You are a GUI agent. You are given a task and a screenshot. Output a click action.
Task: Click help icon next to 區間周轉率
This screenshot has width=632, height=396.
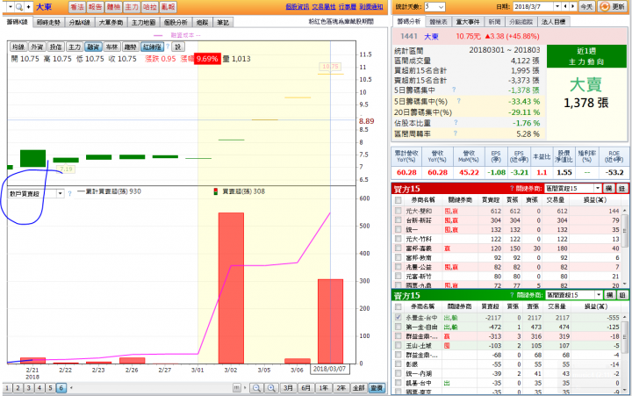pos(455,133)
